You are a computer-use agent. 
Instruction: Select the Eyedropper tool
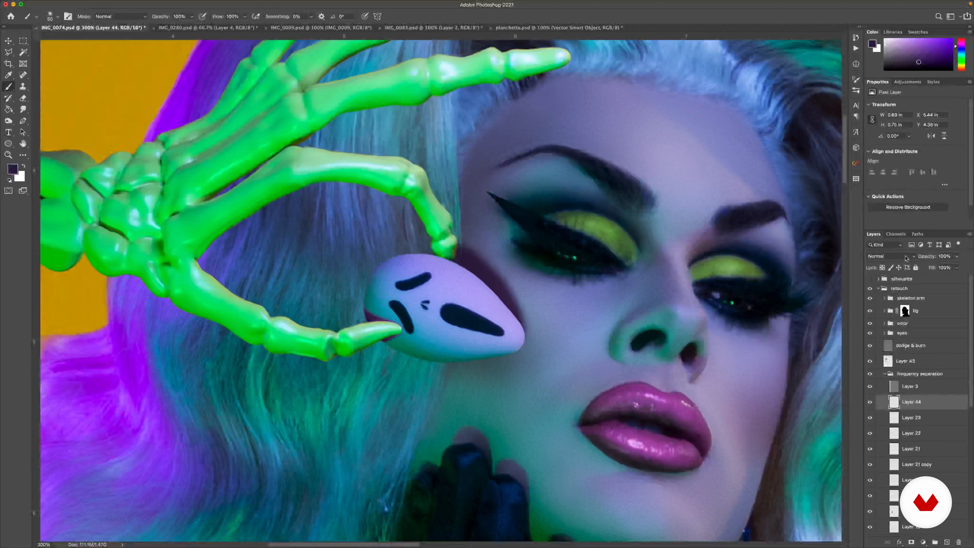pyautogui.click(x=8, y=75)
